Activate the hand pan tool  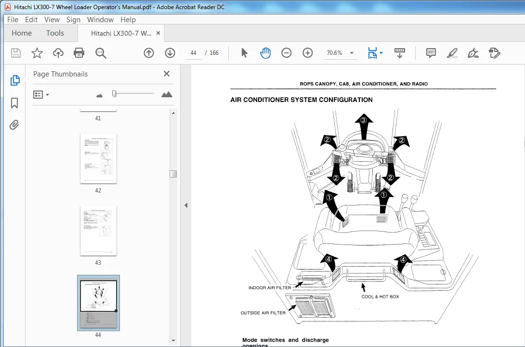265,53
